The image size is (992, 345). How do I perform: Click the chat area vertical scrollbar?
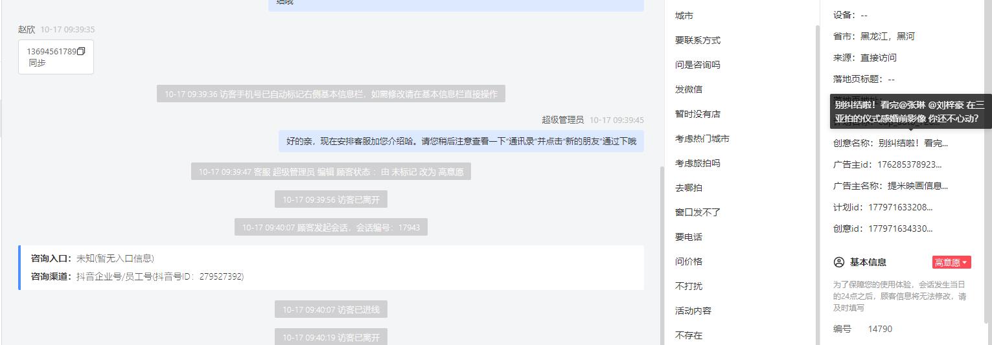[x=661, y=256]
